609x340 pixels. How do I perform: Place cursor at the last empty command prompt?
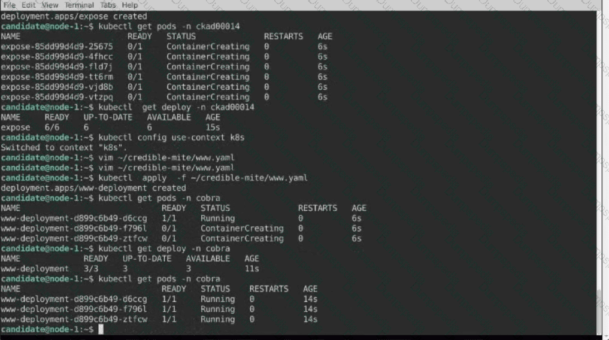click(x=101, y=330)
